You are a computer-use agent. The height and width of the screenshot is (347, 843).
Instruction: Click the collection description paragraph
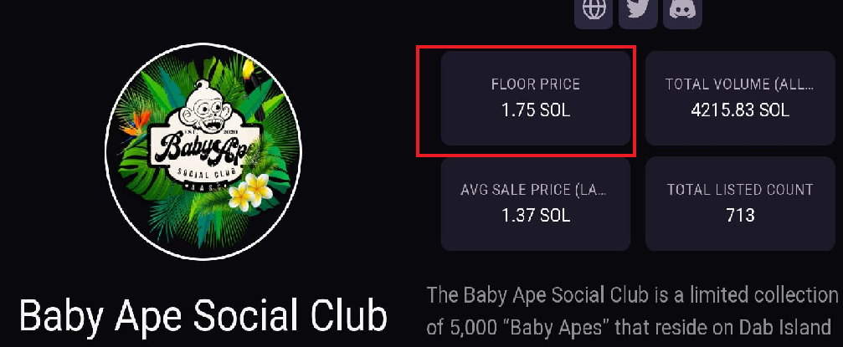coord(633,311)
